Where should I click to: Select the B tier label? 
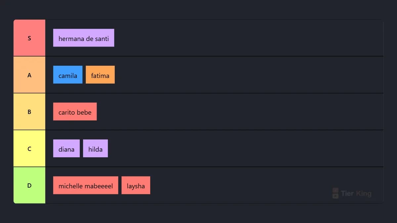click(x=29, y=112)
